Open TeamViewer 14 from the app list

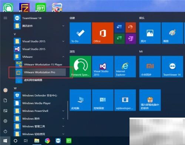point(40,18)
